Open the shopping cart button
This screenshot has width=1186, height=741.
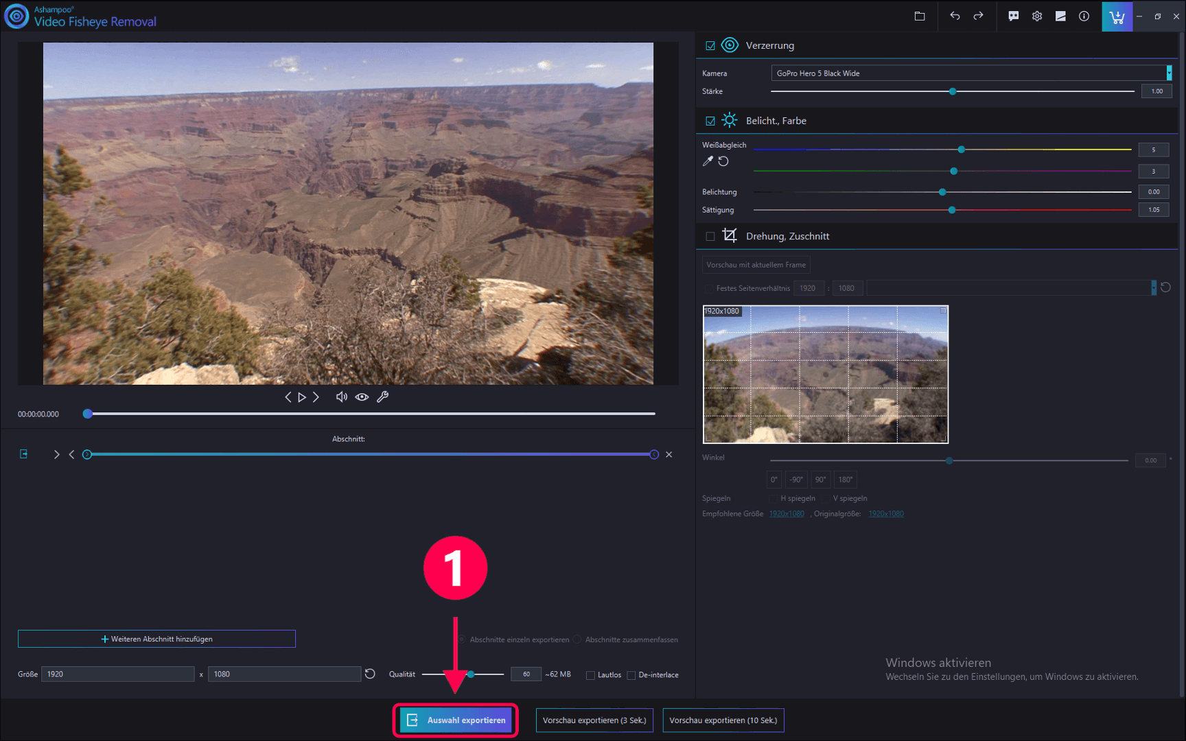[1117, 16]
